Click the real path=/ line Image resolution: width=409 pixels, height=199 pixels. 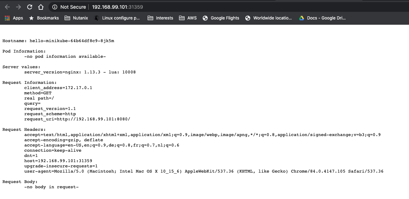coord(39,98)
